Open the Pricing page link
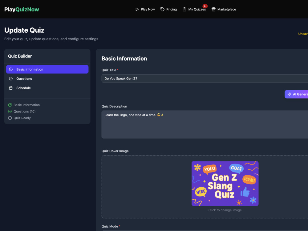Screen dimensions: 308x231 [x=168, y=10]
